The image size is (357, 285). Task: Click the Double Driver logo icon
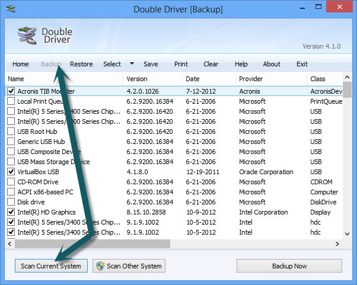pyautogui.click(x=27, y=36)
